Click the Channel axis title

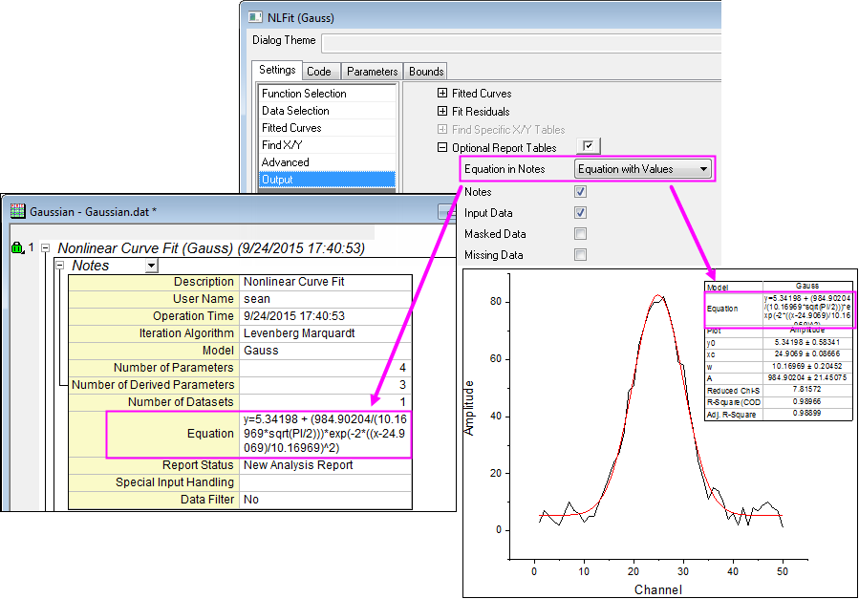tap(658, 589)
